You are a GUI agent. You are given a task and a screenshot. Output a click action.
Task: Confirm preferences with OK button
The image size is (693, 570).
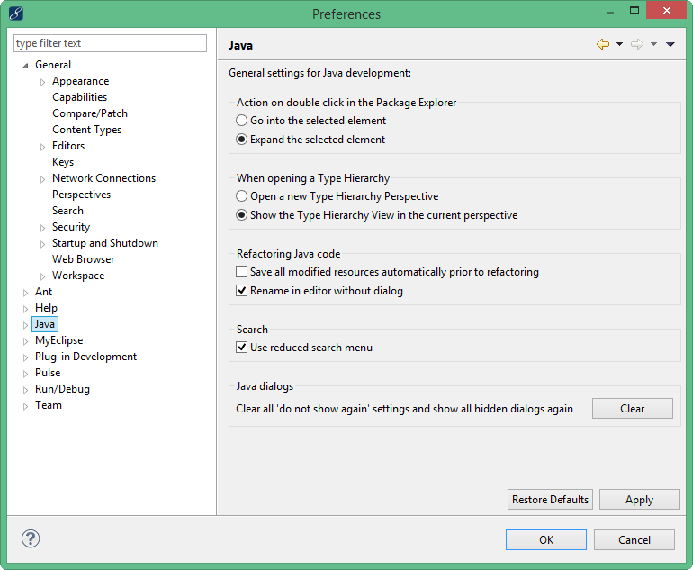click(545, 539)
